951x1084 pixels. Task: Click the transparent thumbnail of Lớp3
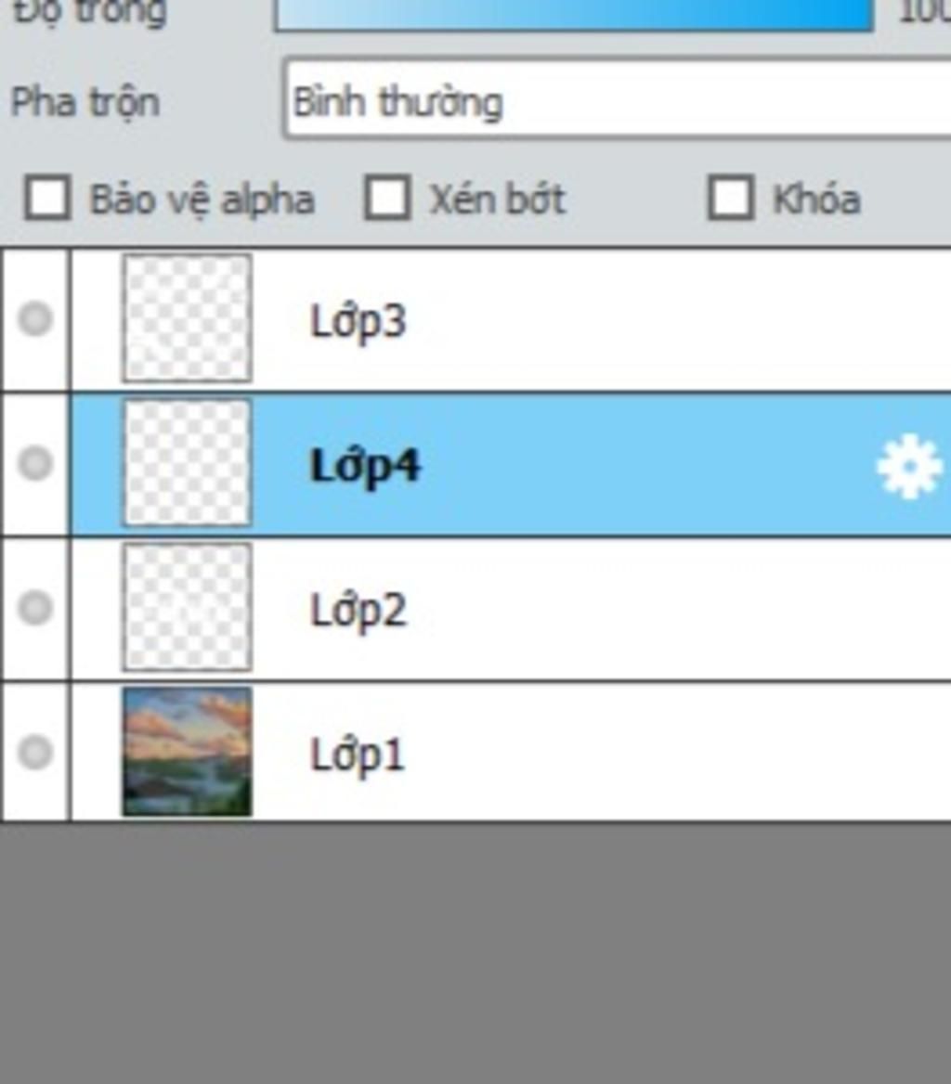click(187, 318)
